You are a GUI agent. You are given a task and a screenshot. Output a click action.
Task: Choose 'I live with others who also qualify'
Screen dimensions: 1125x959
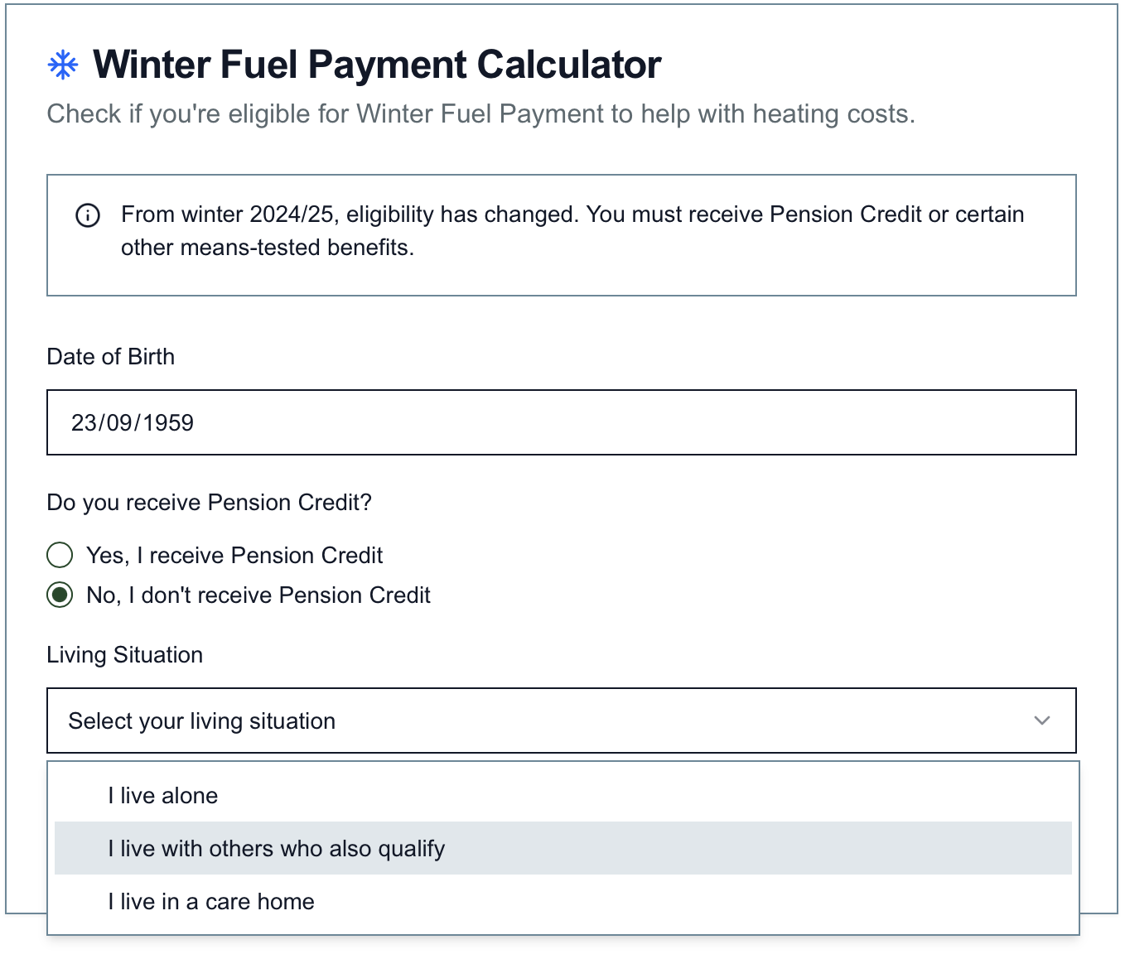(277, 849)
